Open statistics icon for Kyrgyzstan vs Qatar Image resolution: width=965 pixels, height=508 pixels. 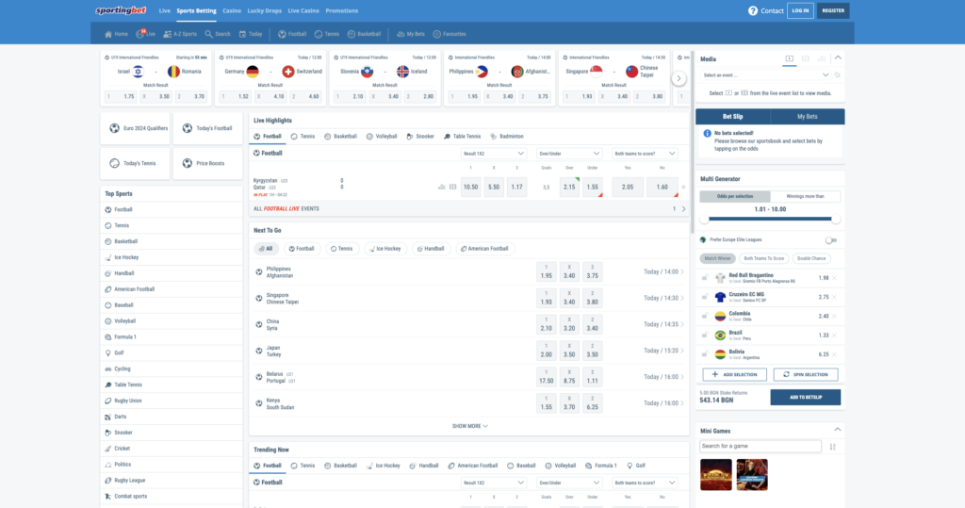(x=441, y=187)
